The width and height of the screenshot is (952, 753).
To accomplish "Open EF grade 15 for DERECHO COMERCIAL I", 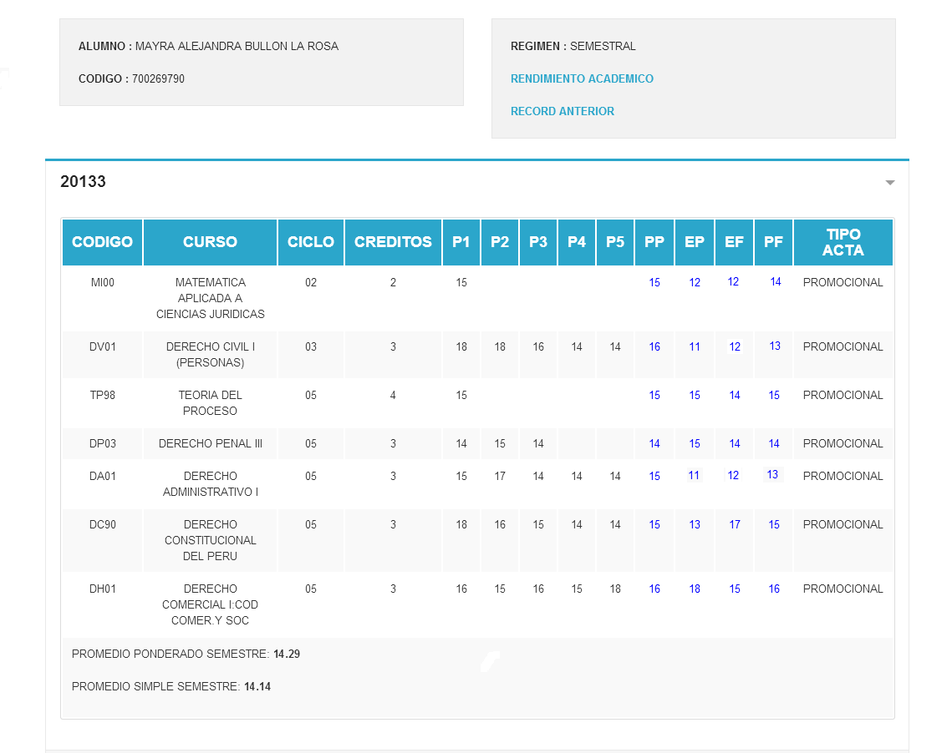I will click(x=733, y=589).
